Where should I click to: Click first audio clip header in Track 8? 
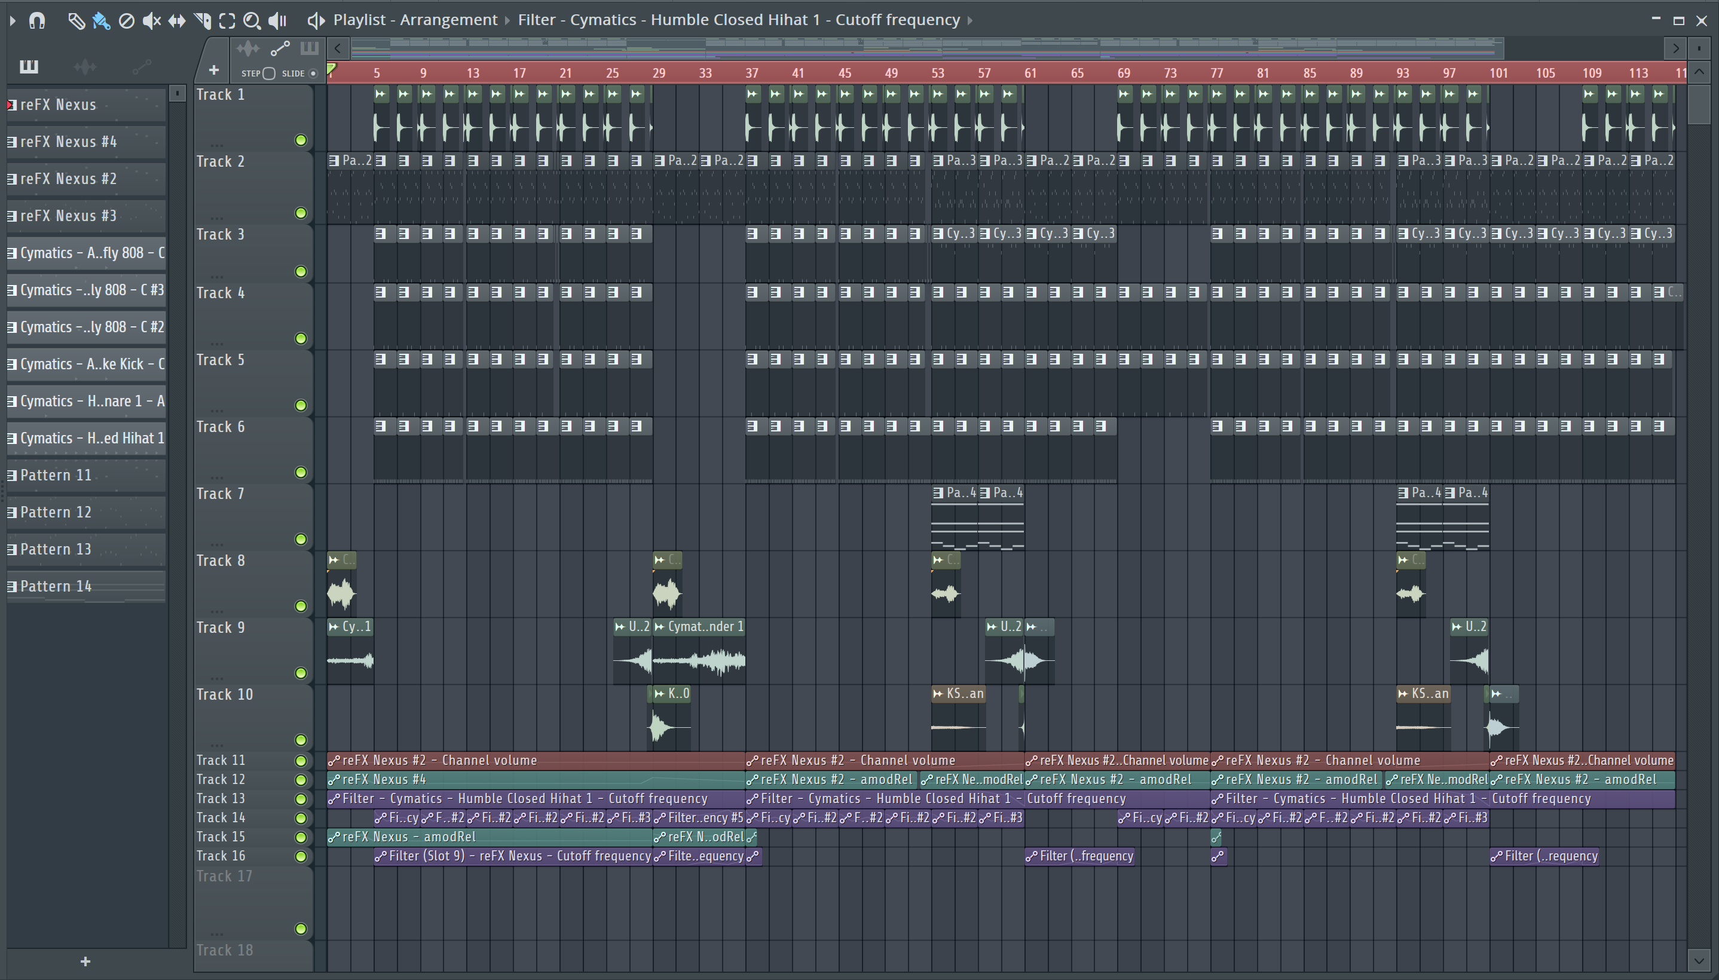341,559
